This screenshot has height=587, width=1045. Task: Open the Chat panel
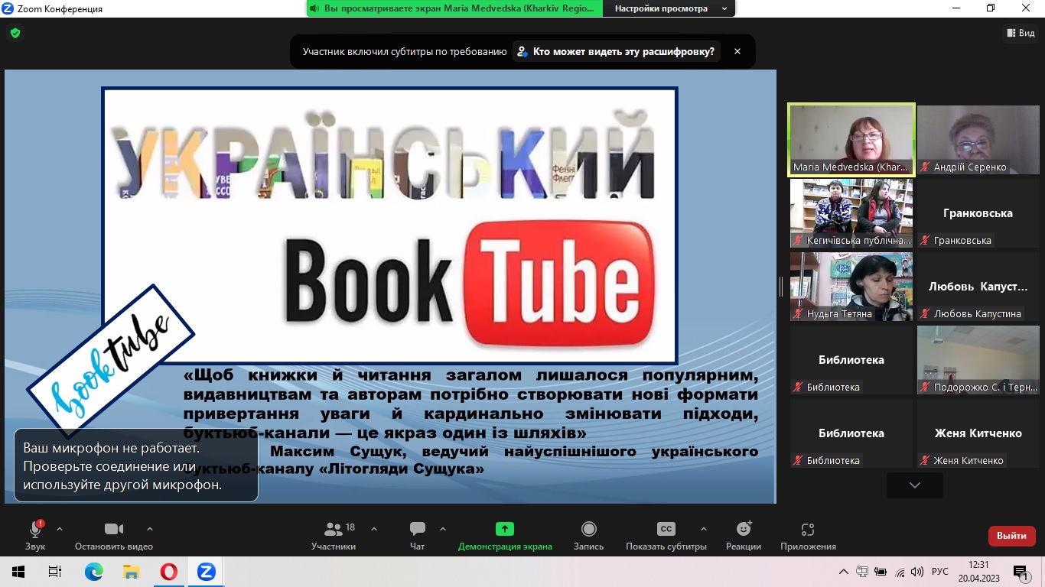pos(417,530)
